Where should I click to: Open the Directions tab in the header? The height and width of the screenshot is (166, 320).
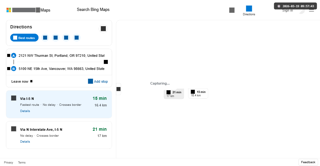pyautogui.click(x=249, y=10)
